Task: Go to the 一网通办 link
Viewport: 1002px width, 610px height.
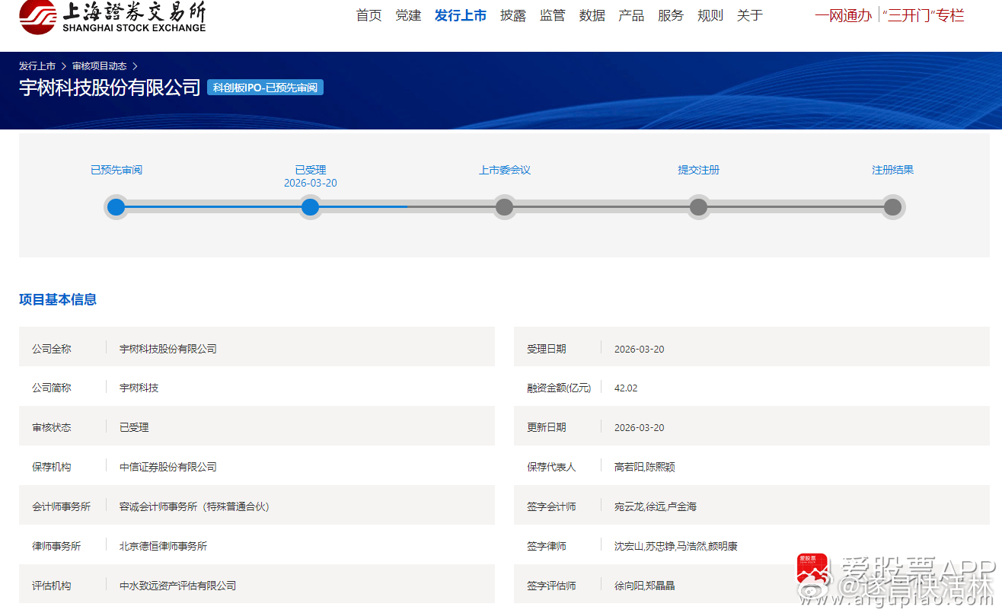Action: (844, 15)
